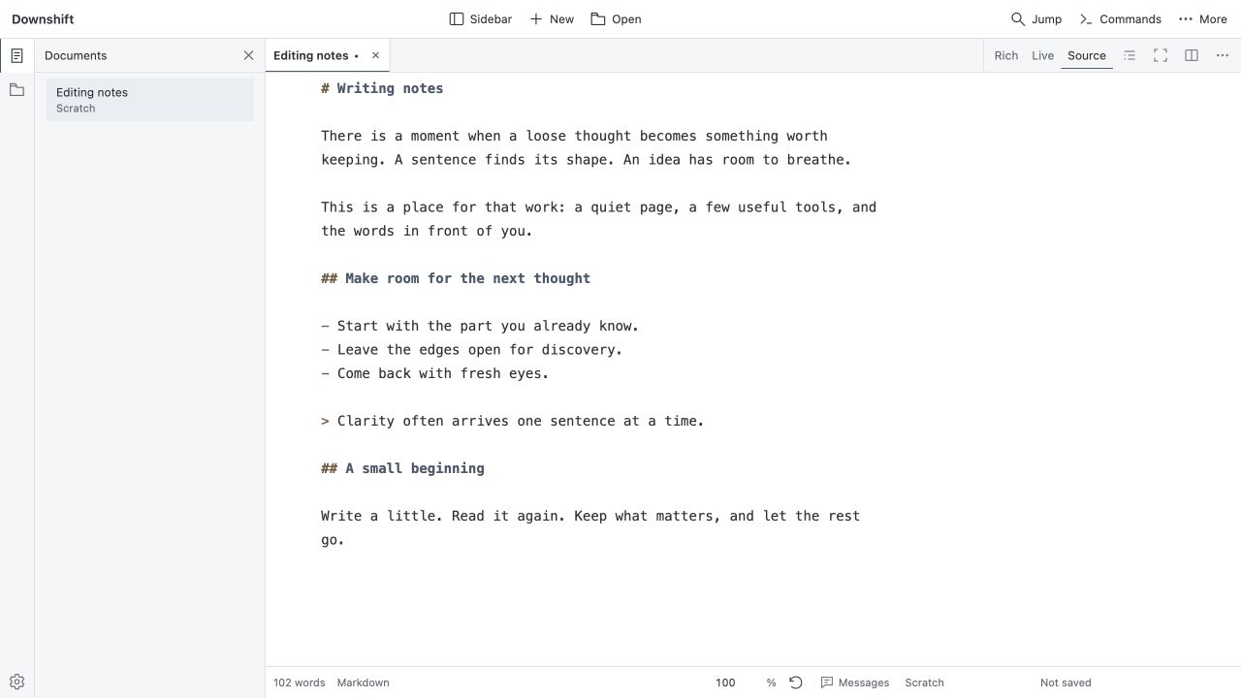1241x698 pixels.
Task: Click the Not saved status
Action: (1066, 682)
